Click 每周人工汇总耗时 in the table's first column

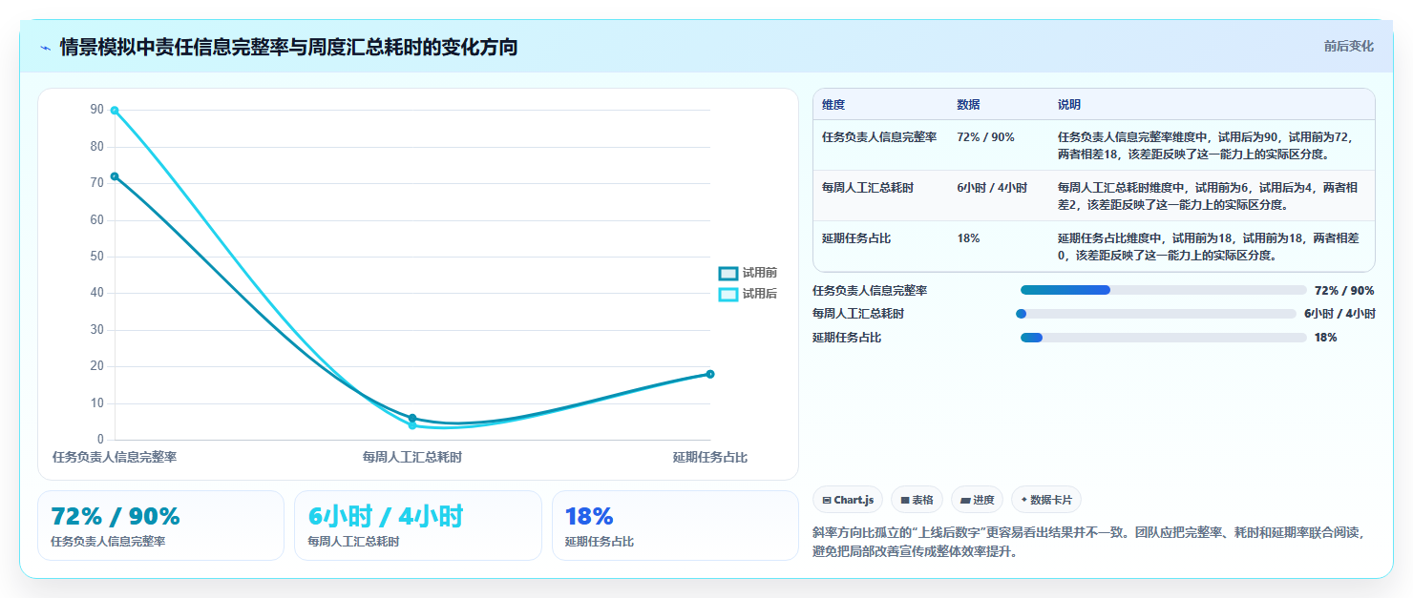pyautogui.click(x=868, y=187)
